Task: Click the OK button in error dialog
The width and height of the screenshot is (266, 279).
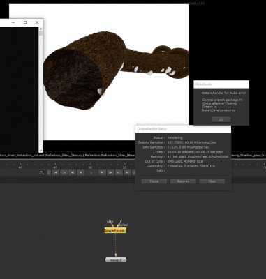Action: click(x=221, y=119)
